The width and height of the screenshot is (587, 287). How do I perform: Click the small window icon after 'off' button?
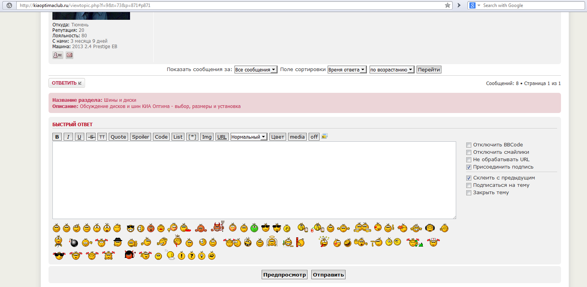325,136
